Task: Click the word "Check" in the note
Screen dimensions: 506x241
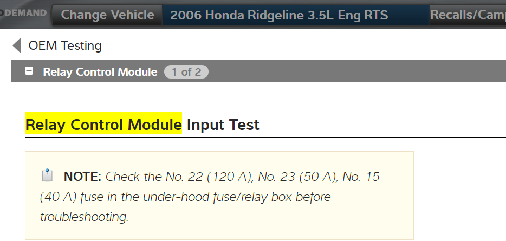Action: 122,177
